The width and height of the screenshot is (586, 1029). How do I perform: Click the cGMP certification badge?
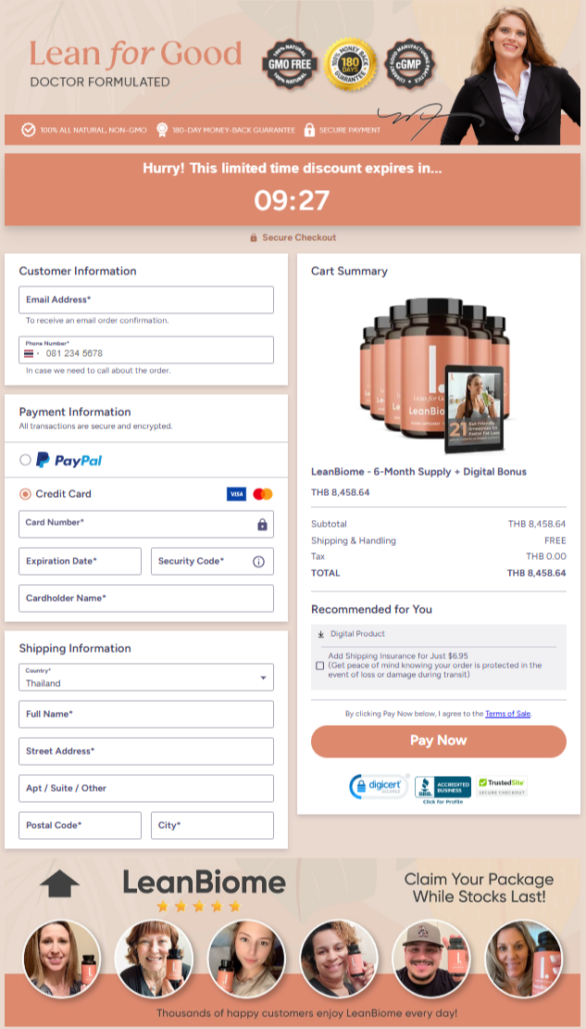(409, 63)
